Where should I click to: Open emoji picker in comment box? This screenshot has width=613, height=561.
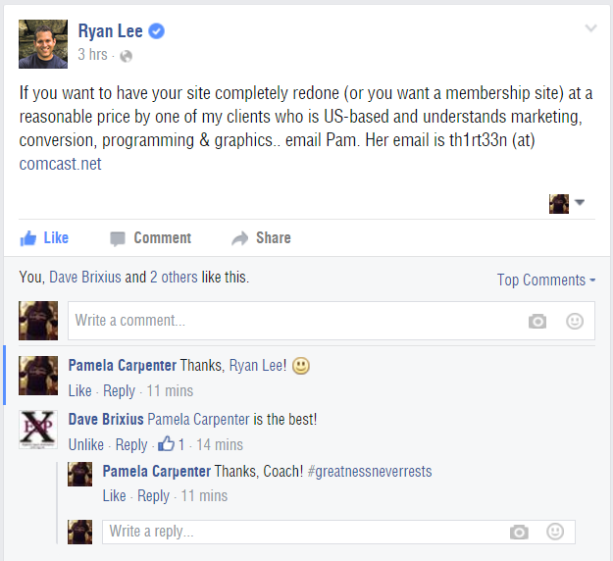(x=575, y=321)
